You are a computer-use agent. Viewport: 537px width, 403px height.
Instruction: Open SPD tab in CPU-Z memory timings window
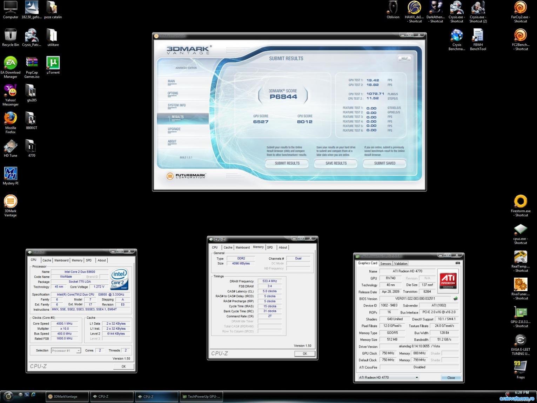[x=270, y=247]
